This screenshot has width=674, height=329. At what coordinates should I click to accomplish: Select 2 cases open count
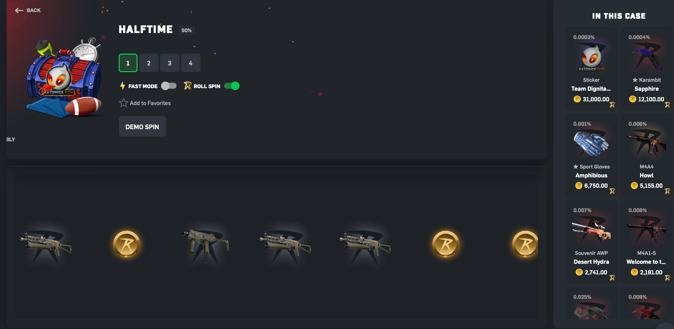coord(149,63)
